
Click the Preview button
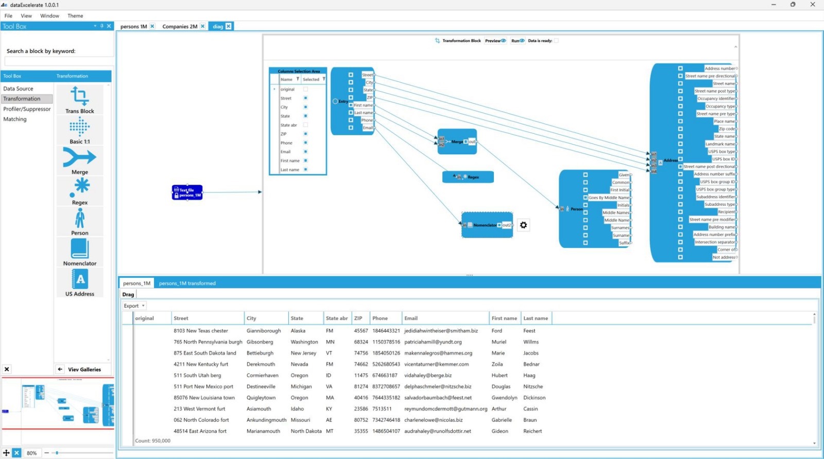495,41
